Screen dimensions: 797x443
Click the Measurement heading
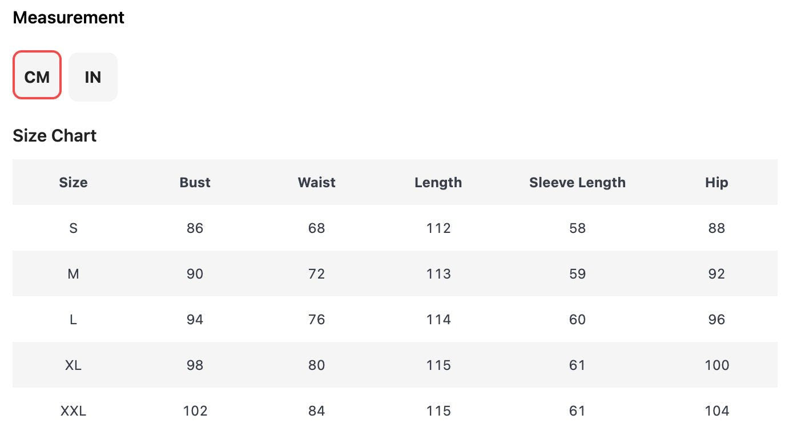click(69, 18)
